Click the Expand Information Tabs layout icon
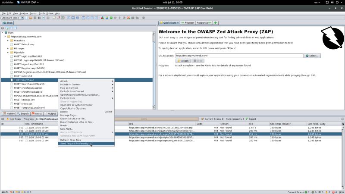This screenshot has width=345, height=194. point(73,18)
